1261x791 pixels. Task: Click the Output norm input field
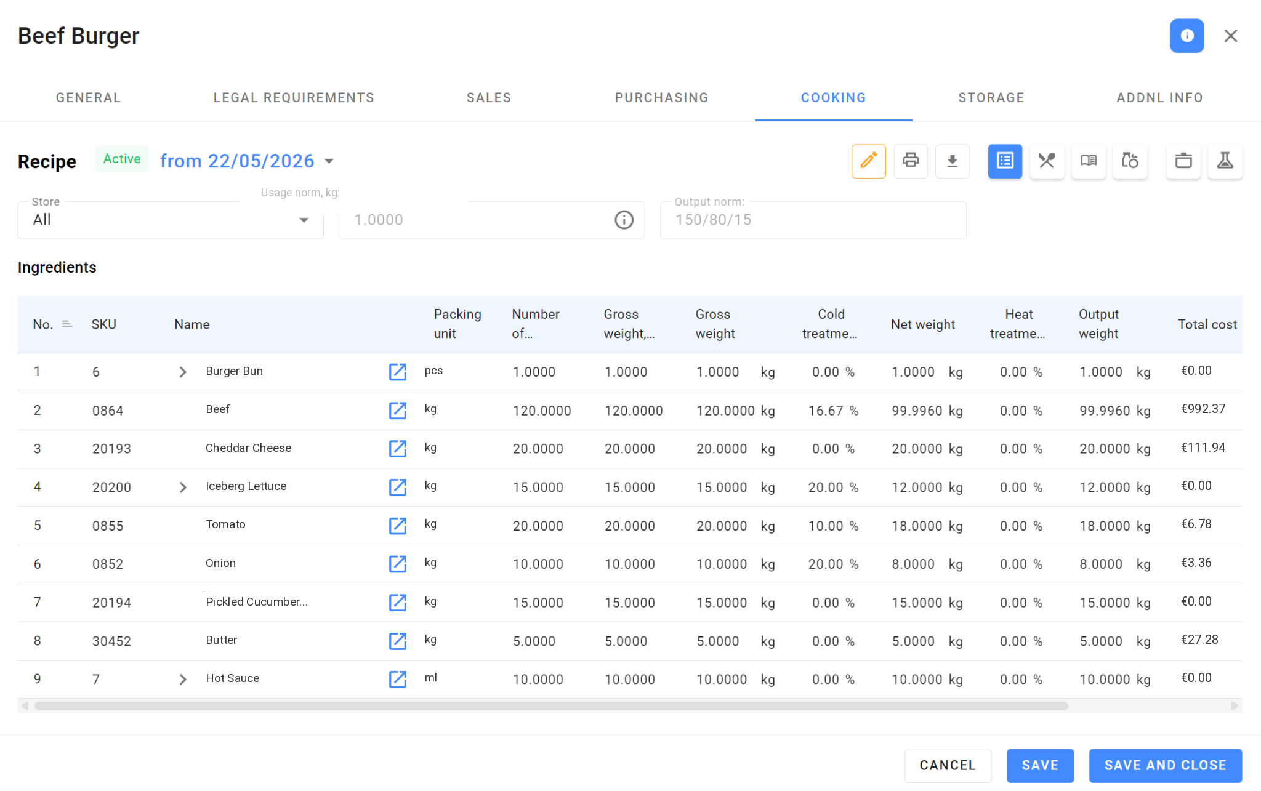[813, 220]
